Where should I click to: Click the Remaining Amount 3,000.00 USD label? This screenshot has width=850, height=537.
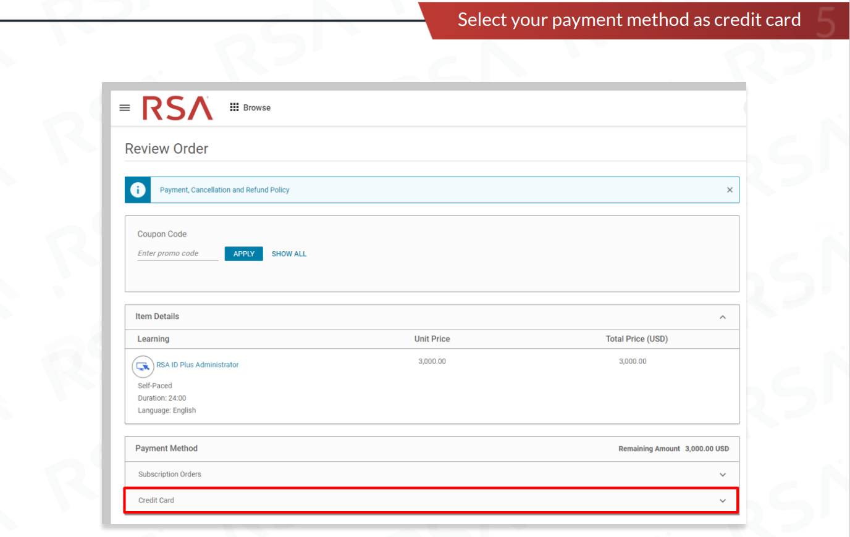click(x=674, y=449)
